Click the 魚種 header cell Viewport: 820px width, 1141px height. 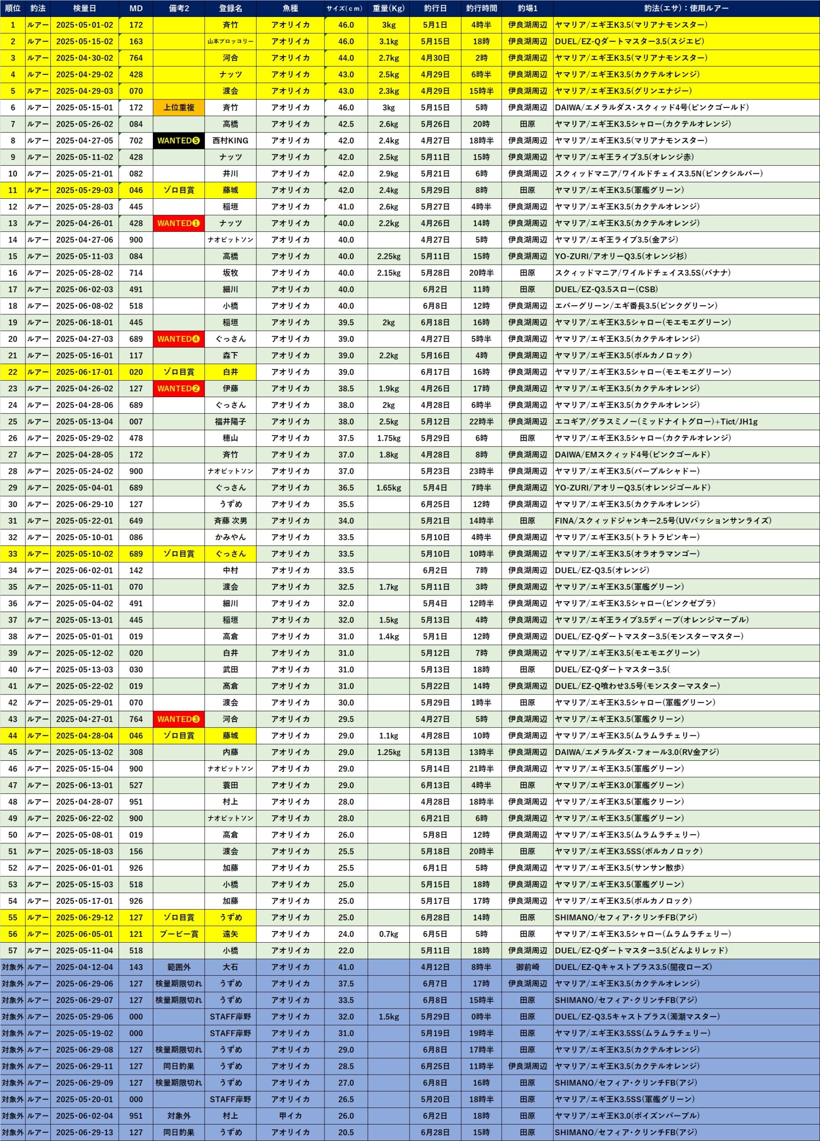pyautogui.click(x=290, y=8)
